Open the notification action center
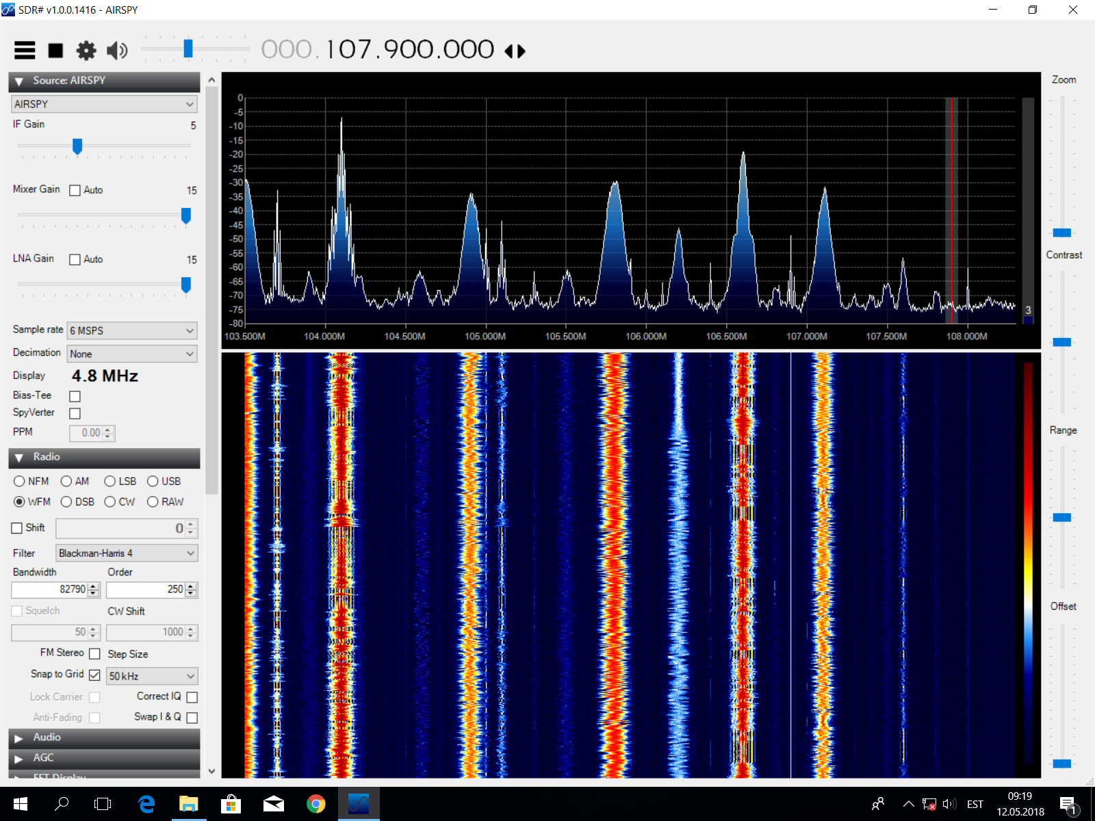This screenshot has width=1095, height=821. [1069, 805]
